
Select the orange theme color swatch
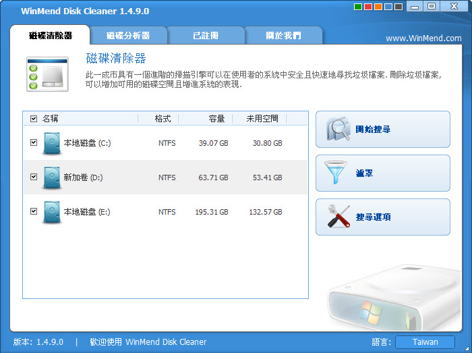tap(378, 7)
